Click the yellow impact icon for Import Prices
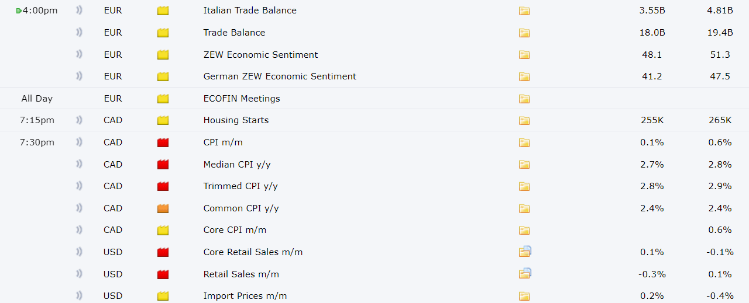Screen dimensions: 749x303 pos(163,296)
